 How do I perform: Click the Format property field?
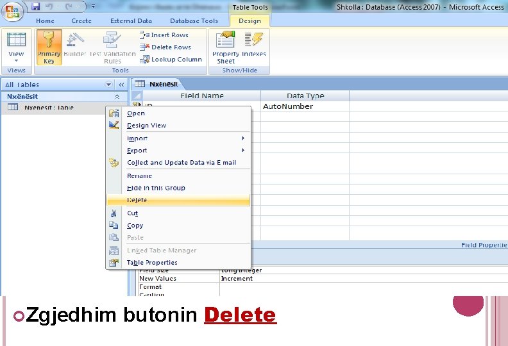tap(364, 287)
